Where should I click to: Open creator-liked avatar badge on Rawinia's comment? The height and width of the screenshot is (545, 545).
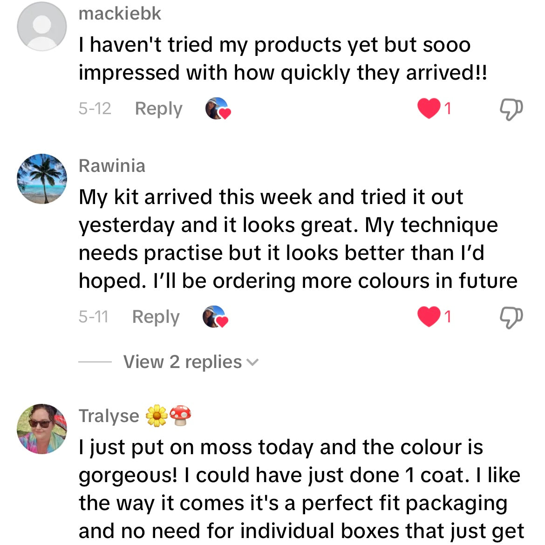215,317
